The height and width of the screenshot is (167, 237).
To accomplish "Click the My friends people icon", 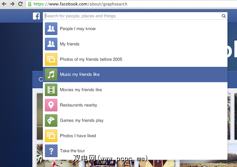I will (x=51, y=44).
